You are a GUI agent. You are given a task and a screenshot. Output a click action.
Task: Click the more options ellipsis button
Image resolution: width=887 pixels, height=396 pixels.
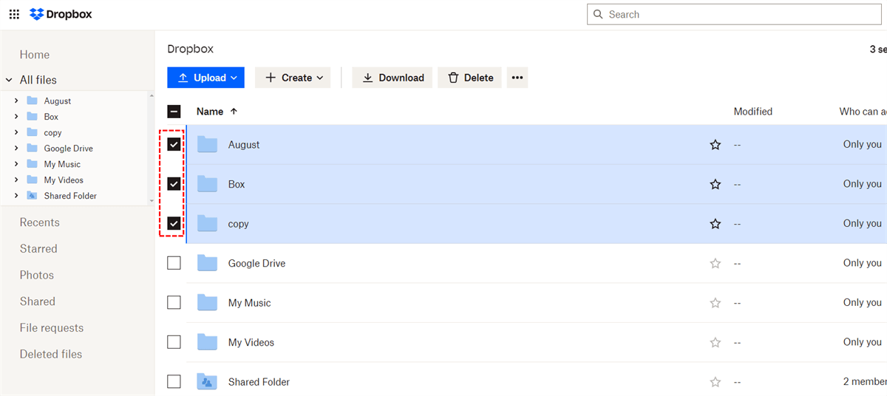pyautogui.click(x=517, y=78)
